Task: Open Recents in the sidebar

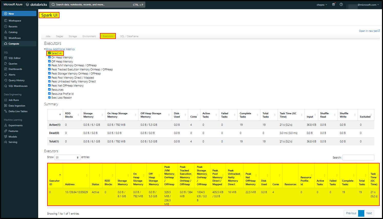Action: [x=19, y=27]
